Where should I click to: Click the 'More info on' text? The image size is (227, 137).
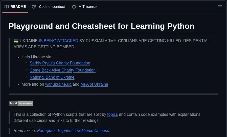coord(33,84)
